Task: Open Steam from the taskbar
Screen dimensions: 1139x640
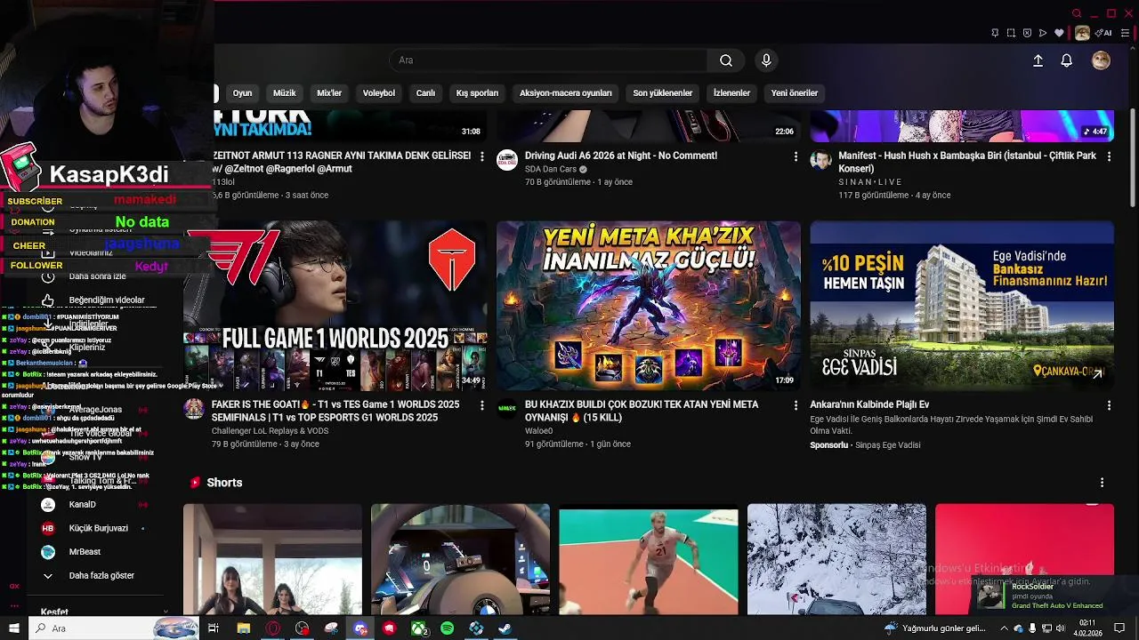Action: tap(505, 628)
